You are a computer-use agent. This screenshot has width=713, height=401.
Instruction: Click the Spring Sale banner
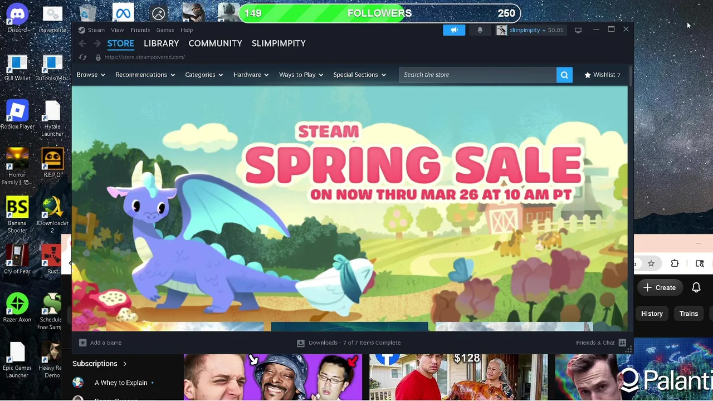(x=350, y=204)
